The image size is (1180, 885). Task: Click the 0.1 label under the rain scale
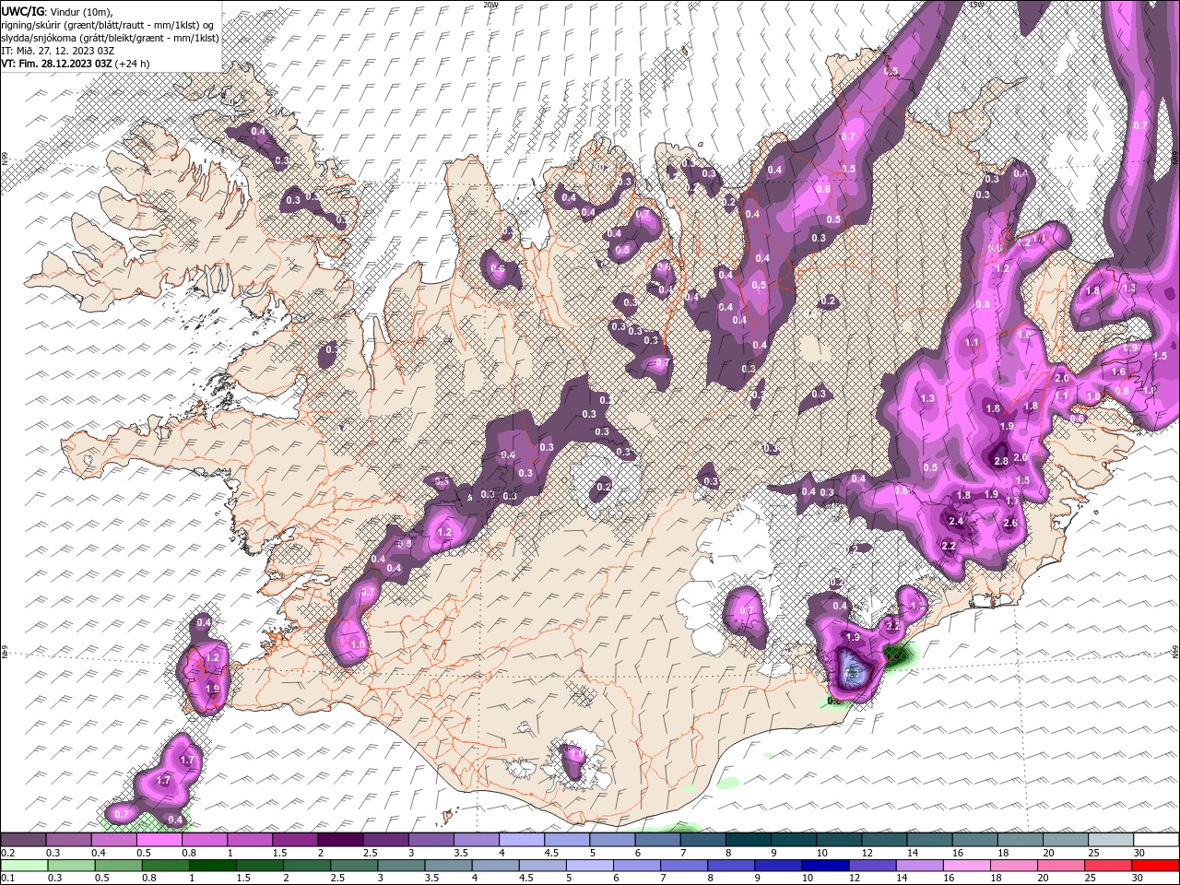click(x=6, y=879)
